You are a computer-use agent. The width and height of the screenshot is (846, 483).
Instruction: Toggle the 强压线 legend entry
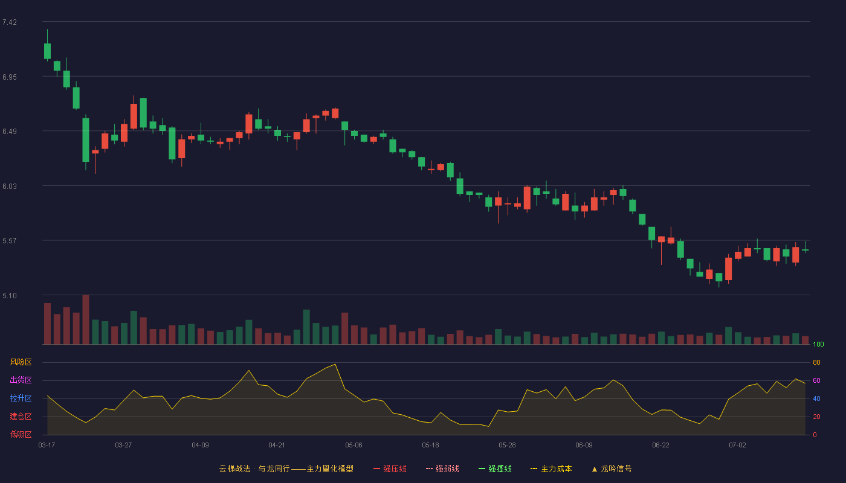(x=390, y=469)
